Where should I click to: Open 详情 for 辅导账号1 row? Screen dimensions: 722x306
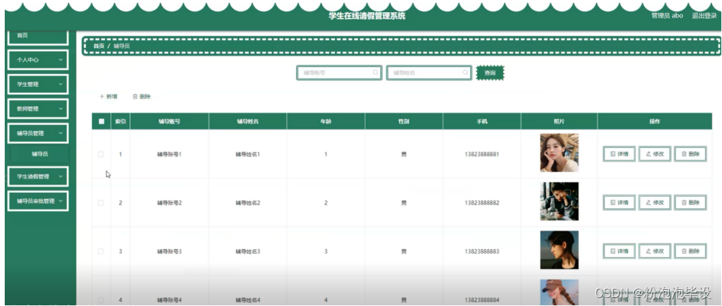point(620,154)
